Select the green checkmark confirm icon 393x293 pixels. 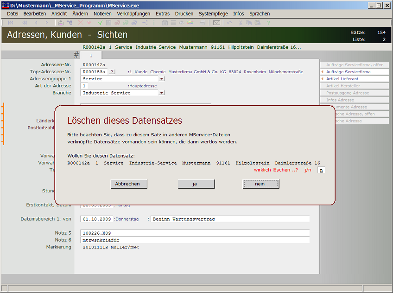(x=100, y=22)
